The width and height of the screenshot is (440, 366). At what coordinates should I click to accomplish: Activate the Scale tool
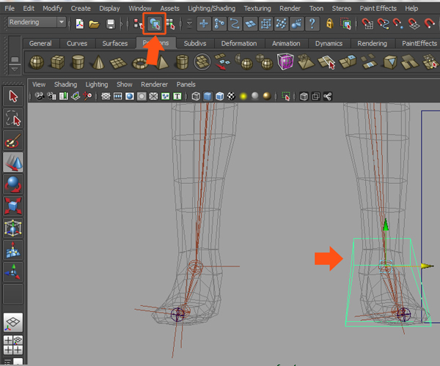click(13, 206)
